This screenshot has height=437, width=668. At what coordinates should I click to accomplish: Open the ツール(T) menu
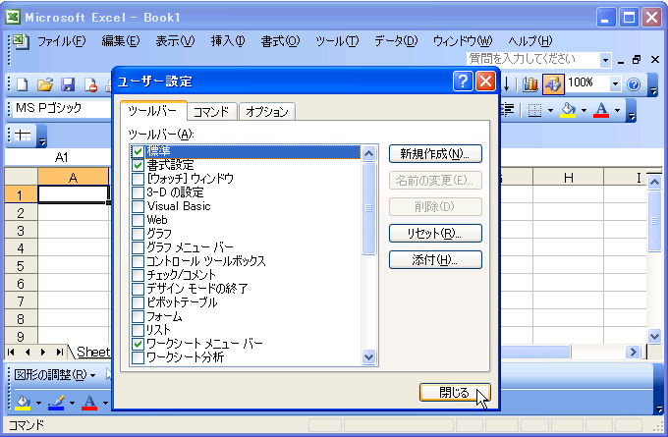click(337, 41)
